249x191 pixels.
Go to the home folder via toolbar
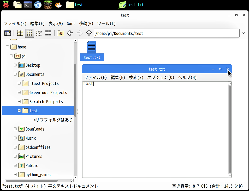coord(61,33)
